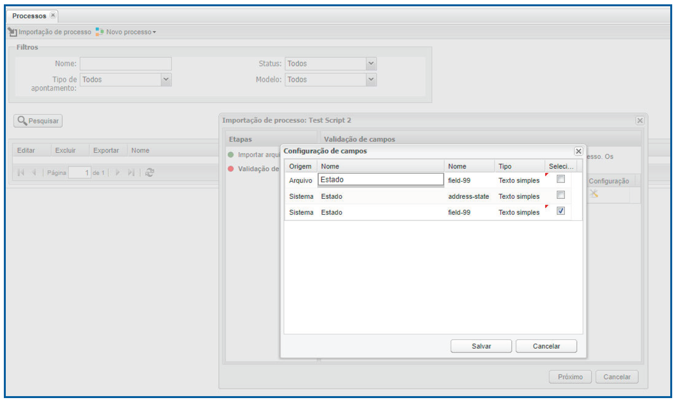677x400 pixels.
Task: Uncheck the Sistema field-99 row checkbox
Action: point(560,211)
